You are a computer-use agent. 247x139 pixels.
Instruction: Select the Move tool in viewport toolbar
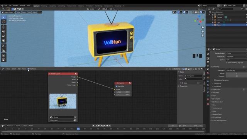click(x=3, y=27)
